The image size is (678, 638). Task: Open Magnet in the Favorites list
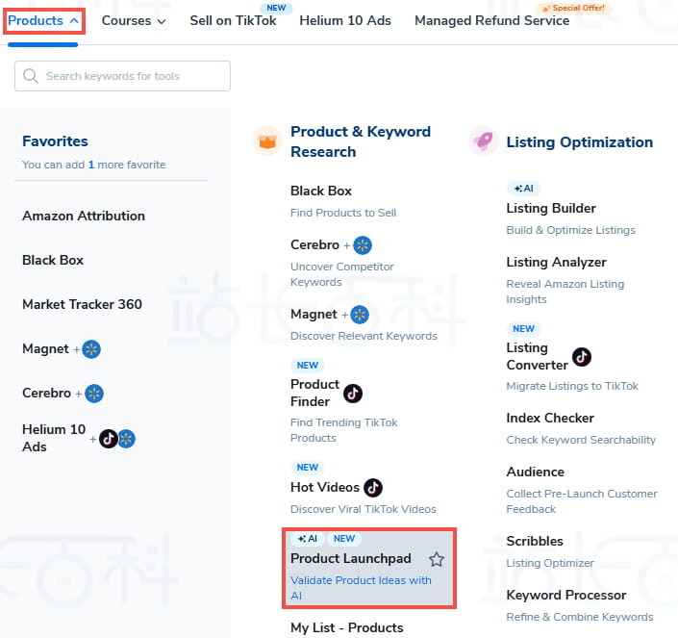[45, 348]
